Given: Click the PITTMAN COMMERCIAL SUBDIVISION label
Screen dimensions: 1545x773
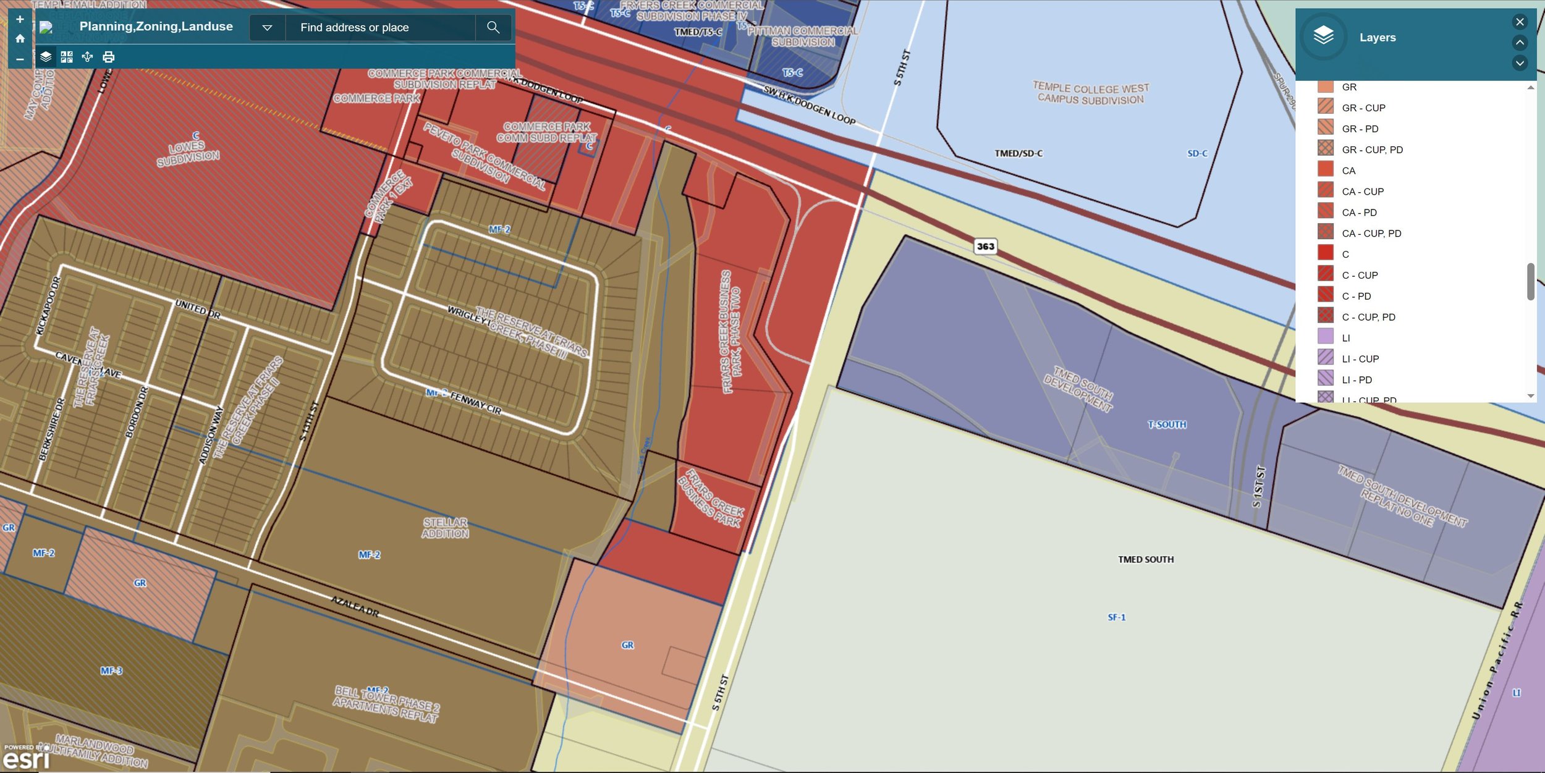Looking at the screenshot, I should tap(803, 36).
